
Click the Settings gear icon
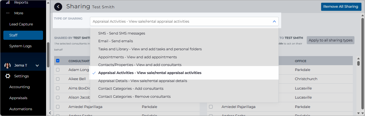point(8,76)
